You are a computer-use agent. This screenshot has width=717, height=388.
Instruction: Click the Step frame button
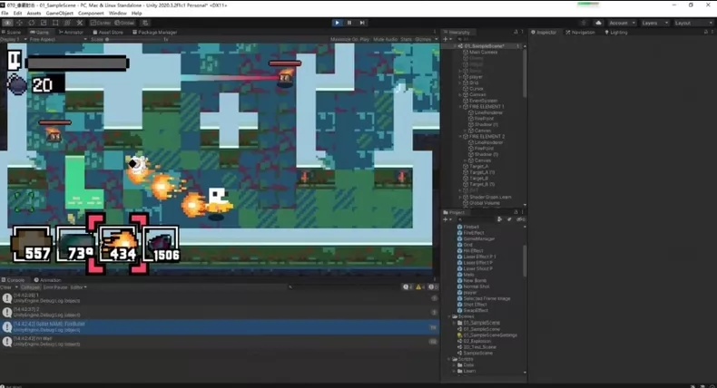coord(362,23)
